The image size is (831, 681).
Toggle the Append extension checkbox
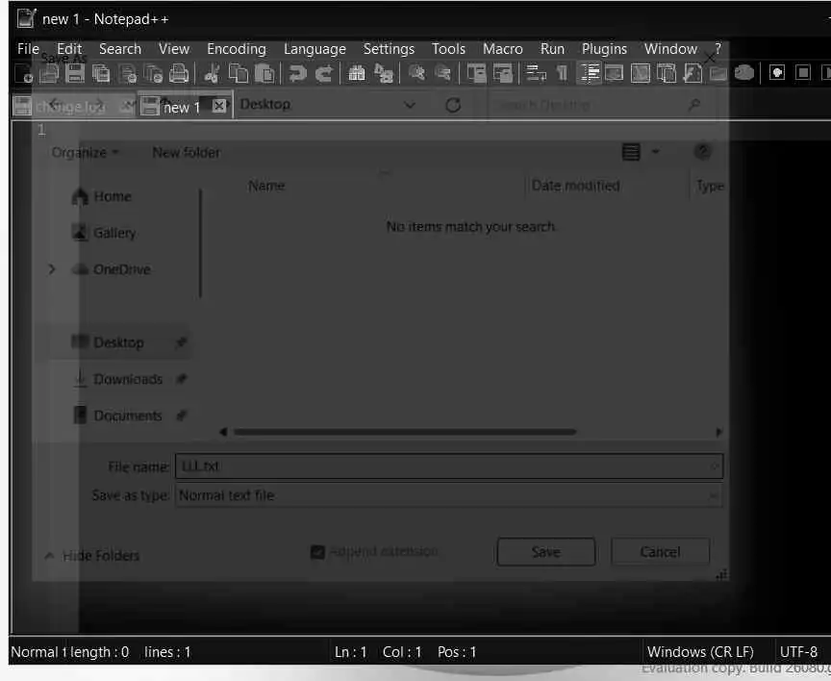[x=317, y=552]
